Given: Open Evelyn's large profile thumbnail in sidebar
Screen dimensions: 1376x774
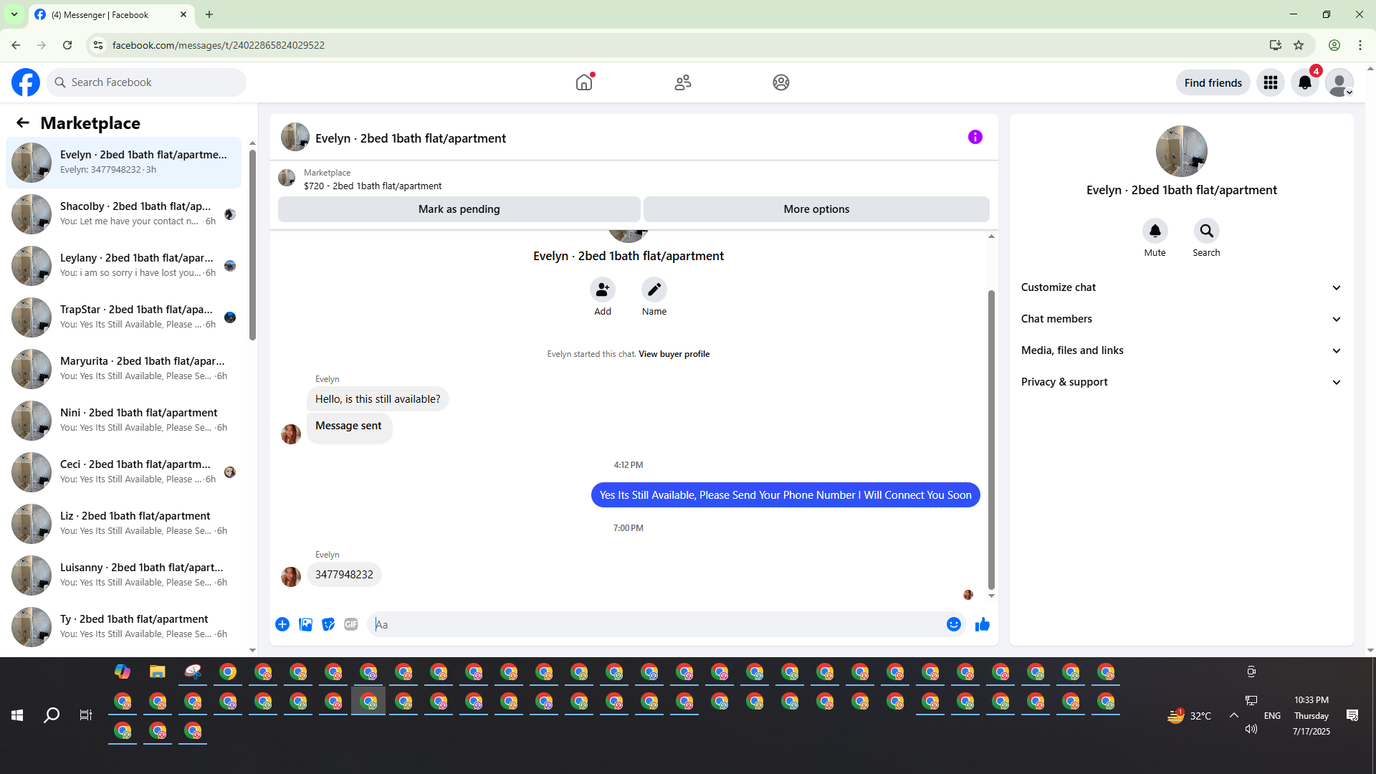Looking at the screenshot, I should click(x=1182, y=151).
